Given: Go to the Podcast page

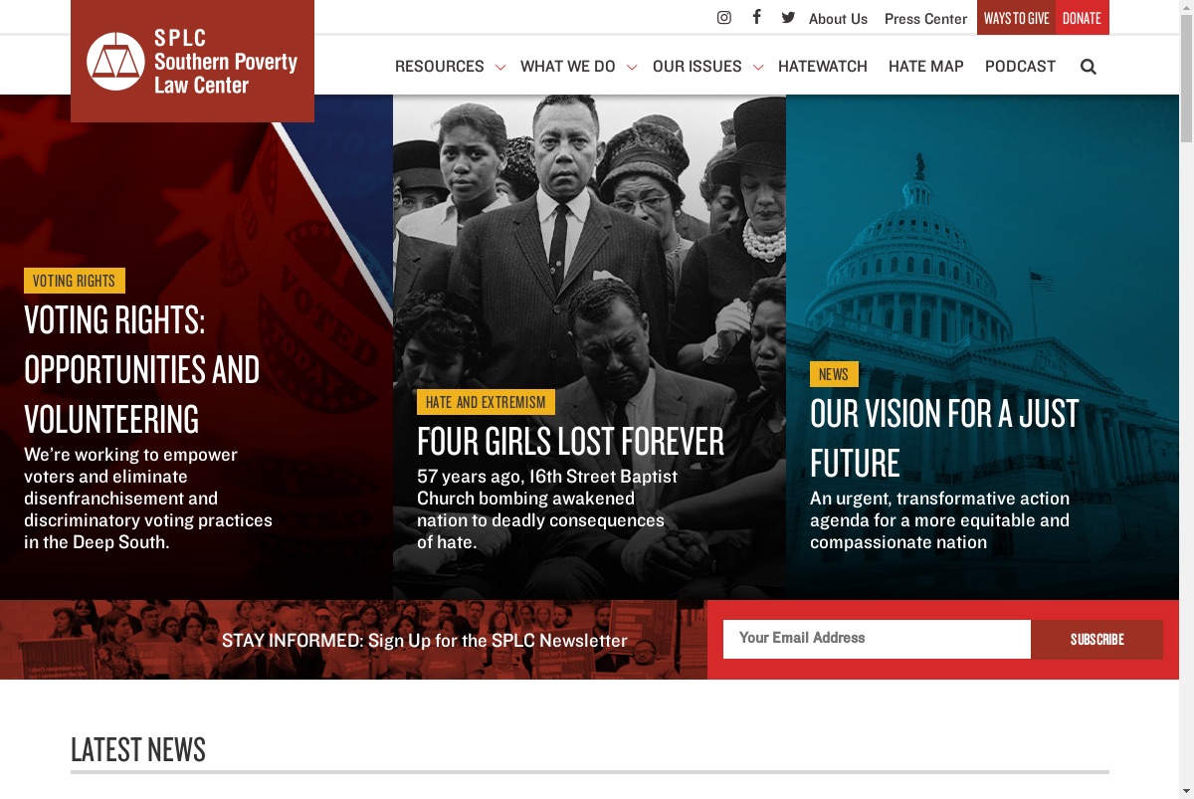Looking at the screenshot, I should point(1020,67).
